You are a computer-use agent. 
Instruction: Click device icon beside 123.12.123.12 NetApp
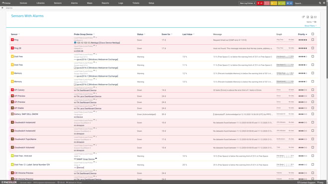(x=75, y=43)
